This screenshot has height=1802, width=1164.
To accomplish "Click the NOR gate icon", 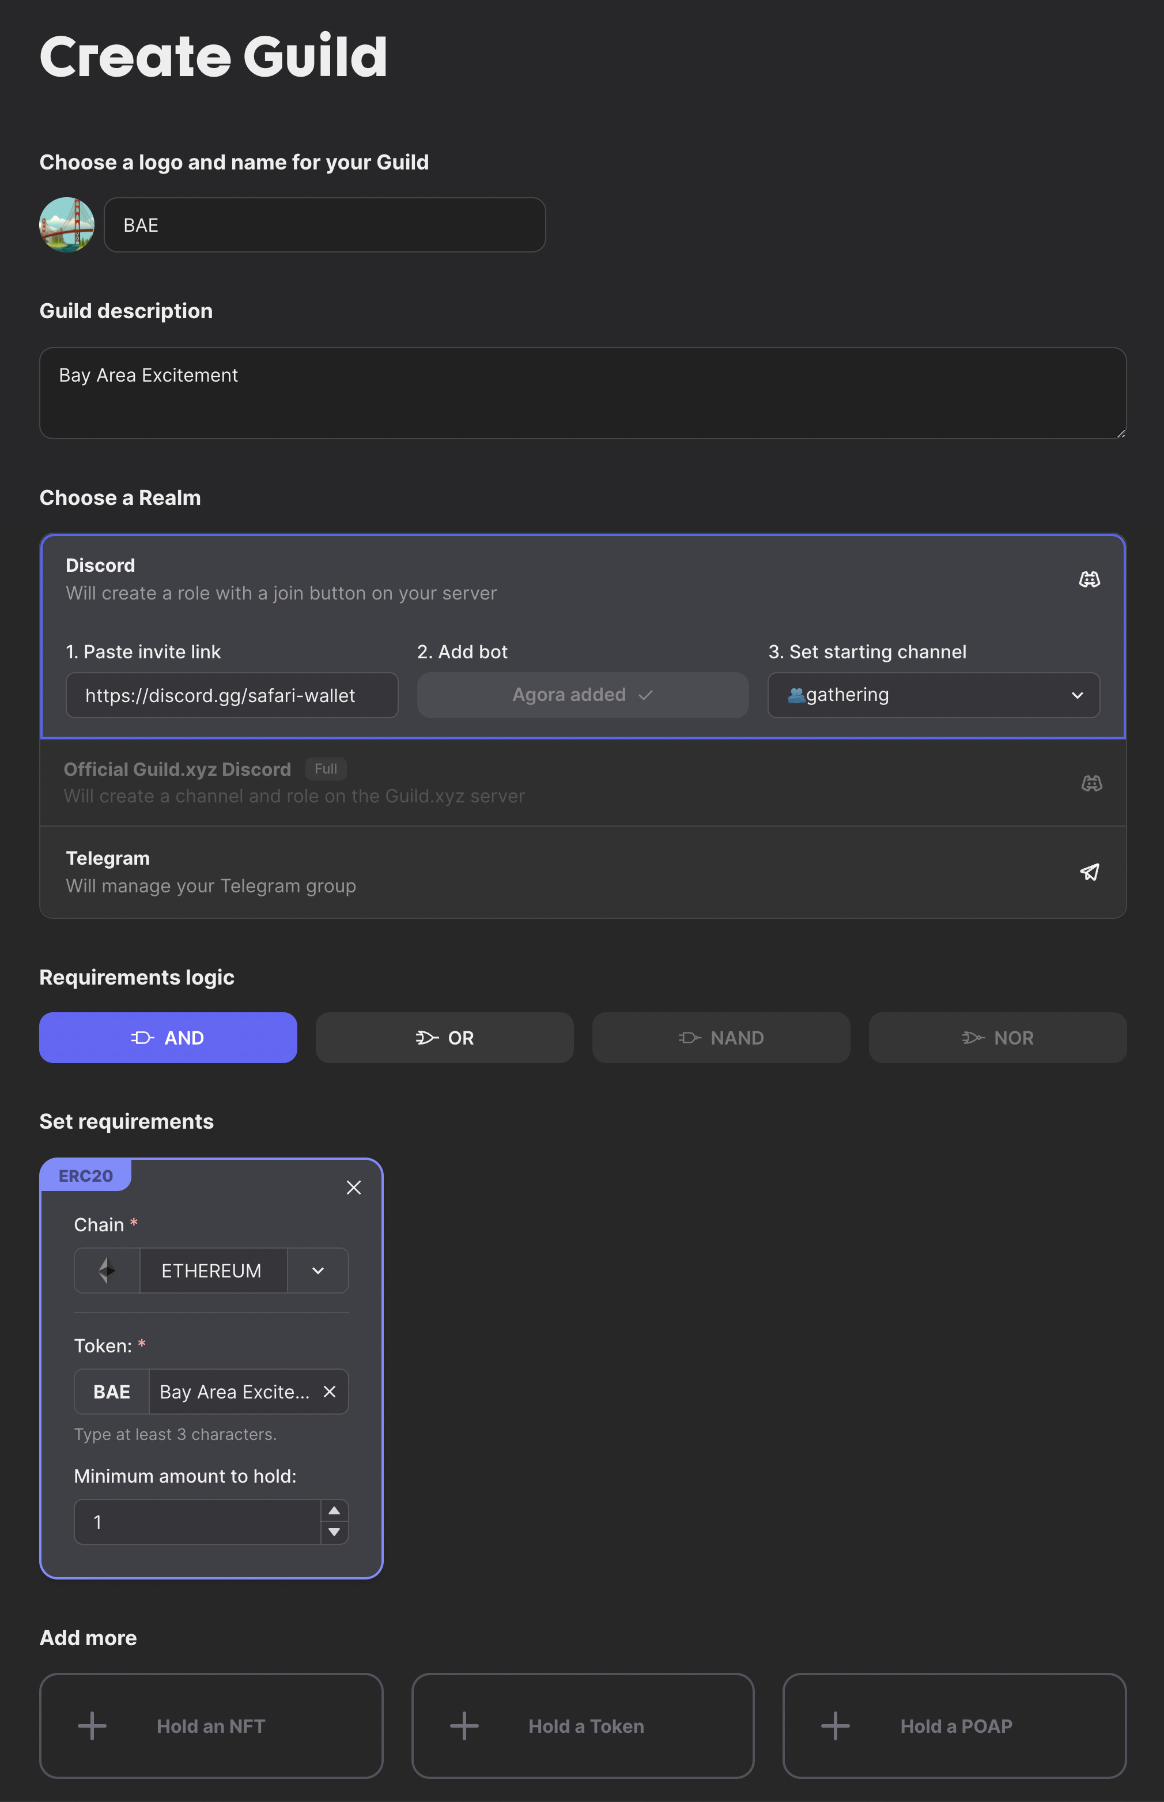I will coord(973,1038).
